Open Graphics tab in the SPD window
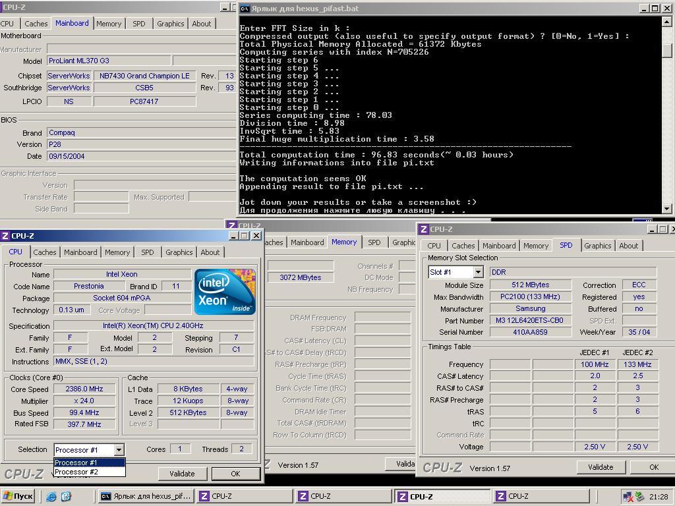 597,246
